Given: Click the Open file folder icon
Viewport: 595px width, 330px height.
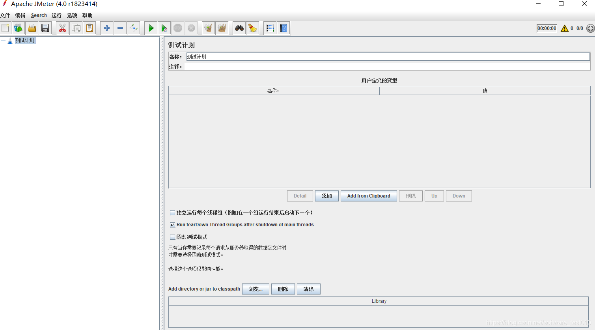Looking at the screenshot, I should pos(32,28).
